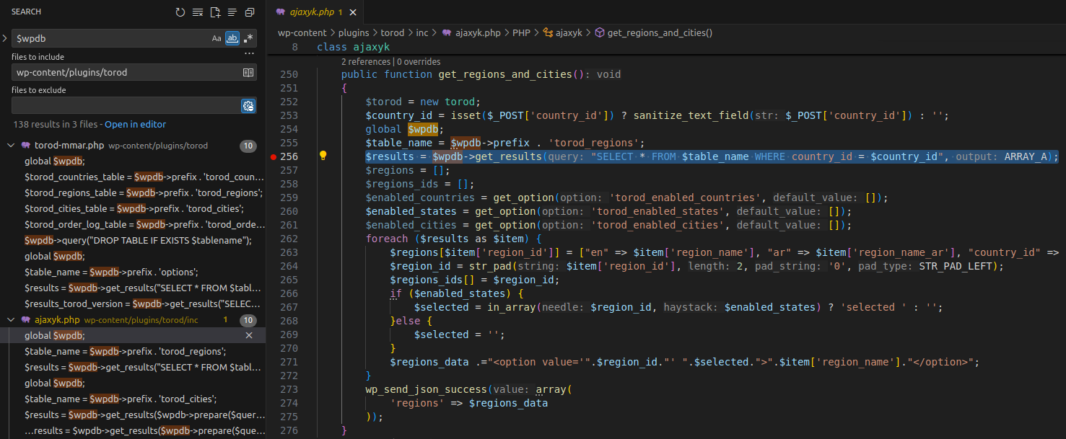Viewport: 1066px width, 439px height.
Task: Collapse torod-mmar.php results group
Action: point(11,146)
